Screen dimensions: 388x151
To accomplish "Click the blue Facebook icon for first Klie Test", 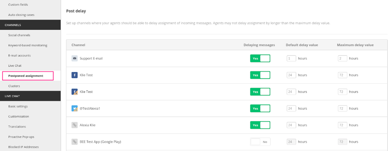I will pos(75,75).
